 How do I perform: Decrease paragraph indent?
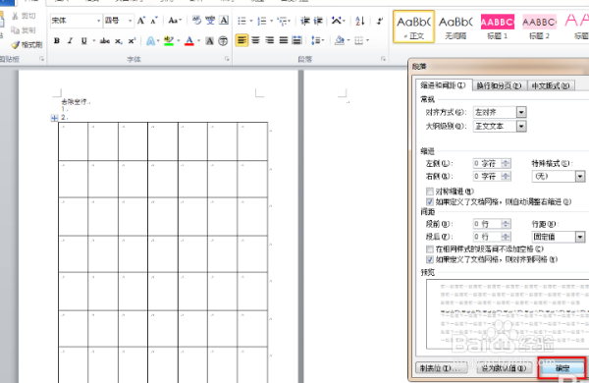click(305, 21)
